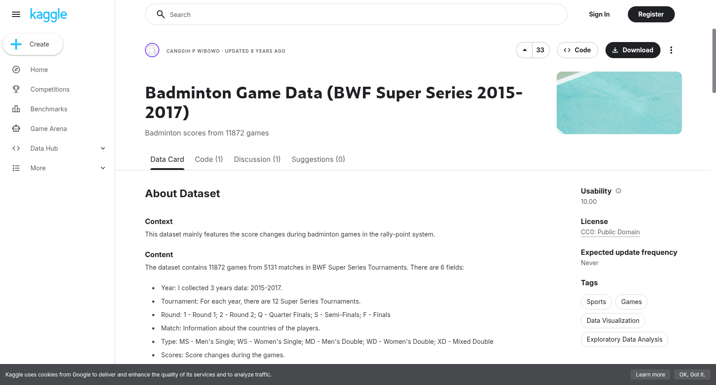
Task: Click subtitle 'Badminton scores from 11872 games'
Action: tap(207, 133)
